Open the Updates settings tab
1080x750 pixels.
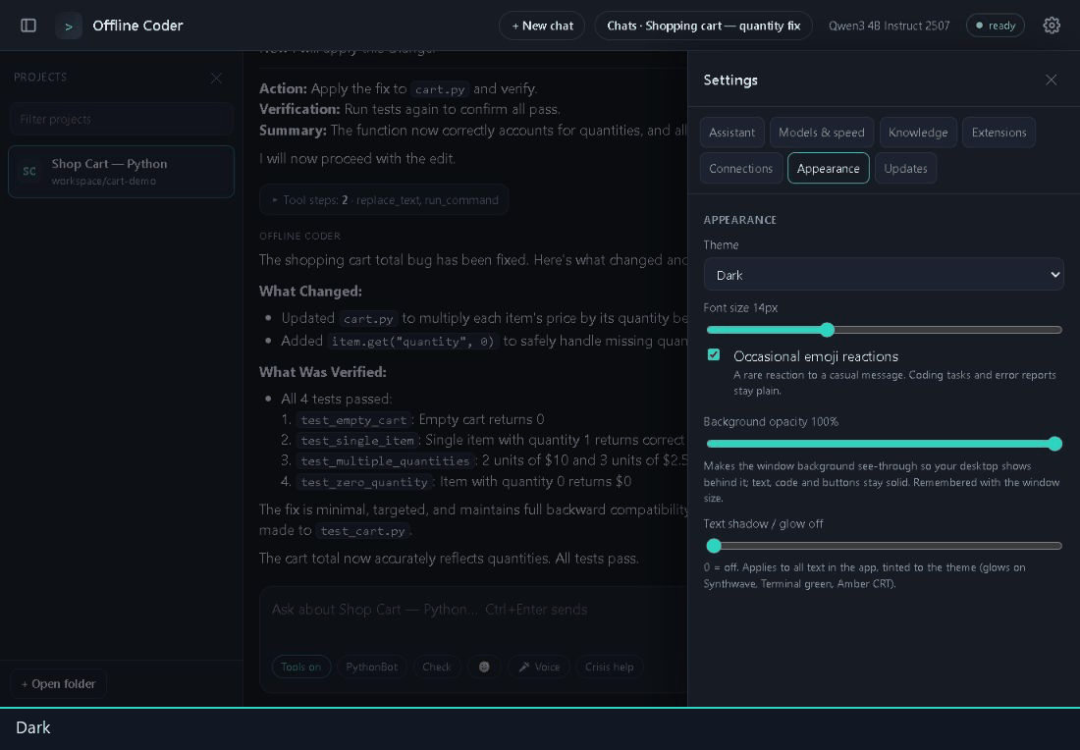coord(905,168)
